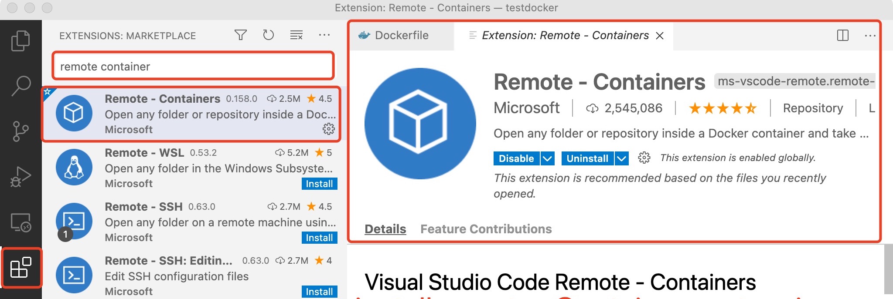This screenshot has width=893, height=299.
Task: Click the Remote - Containers cube icon in list
Action: (74, 113)
